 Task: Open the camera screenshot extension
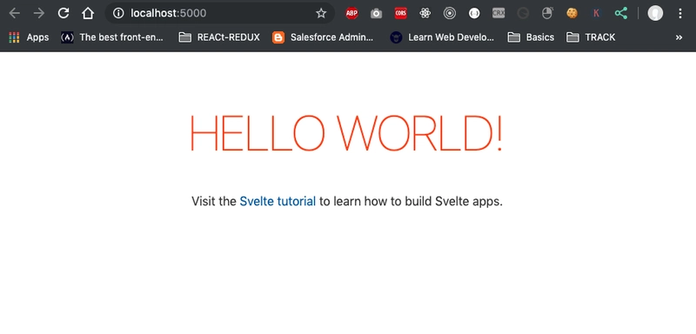[x=376, y=13]
